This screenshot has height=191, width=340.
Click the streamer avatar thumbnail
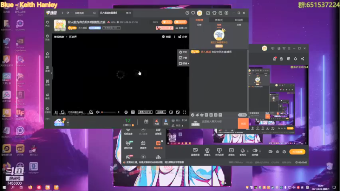click(x=60, y=25)
